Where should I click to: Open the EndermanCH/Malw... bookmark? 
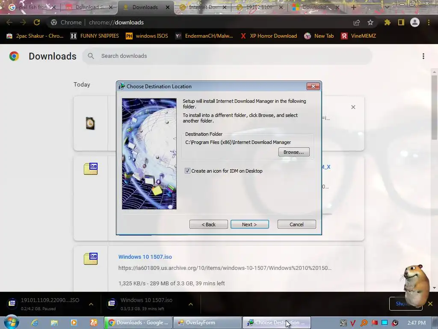click(x=204, y=36)
